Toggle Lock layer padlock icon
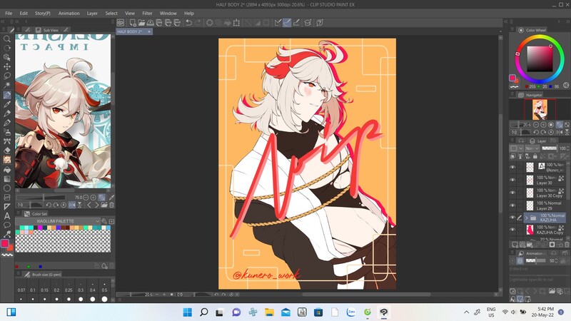This screenshot has width=571, height=321. (x=535, y=156)
